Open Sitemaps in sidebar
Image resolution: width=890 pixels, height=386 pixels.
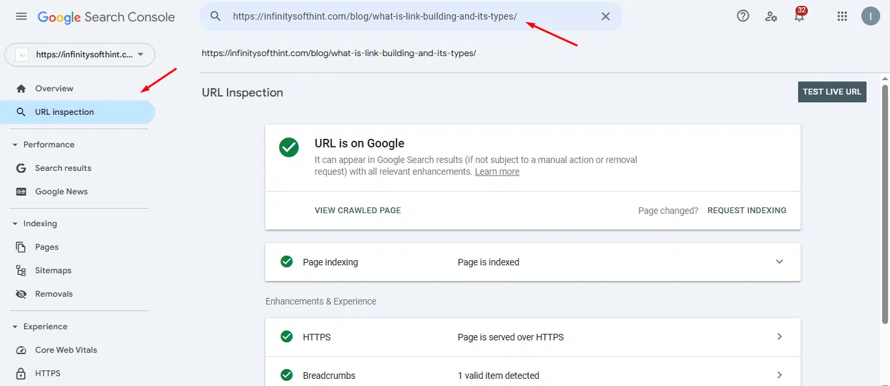click(x=53, y=271)
